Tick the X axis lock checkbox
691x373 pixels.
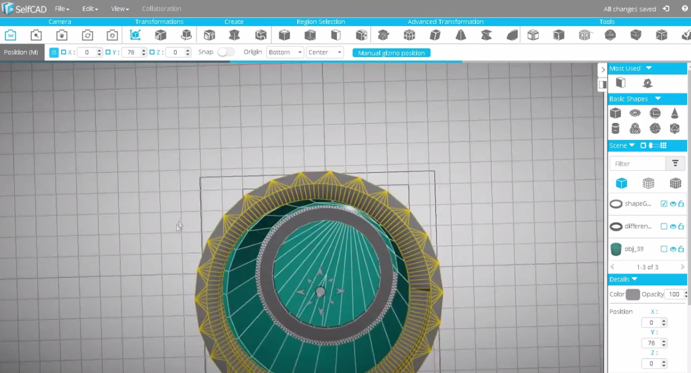[64, 52]
